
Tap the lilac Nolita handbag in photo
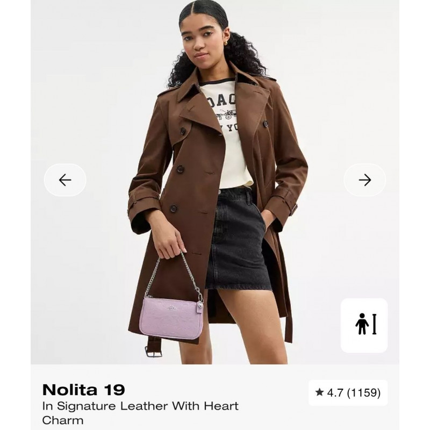tap(170, 318)
